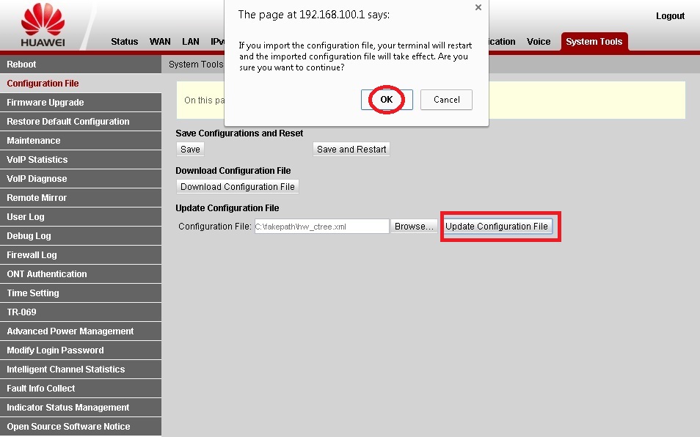The height and width of the screenshot is (437, 700).
Task: Select Firmware Upgrade in sidebar
Action: point(45,103)
